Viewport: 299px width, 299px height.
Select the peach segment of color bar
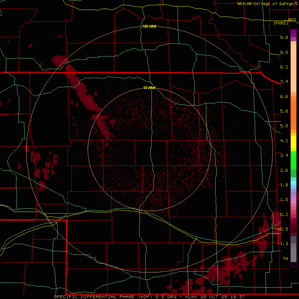pyautogui.click(x=293, y=68)
